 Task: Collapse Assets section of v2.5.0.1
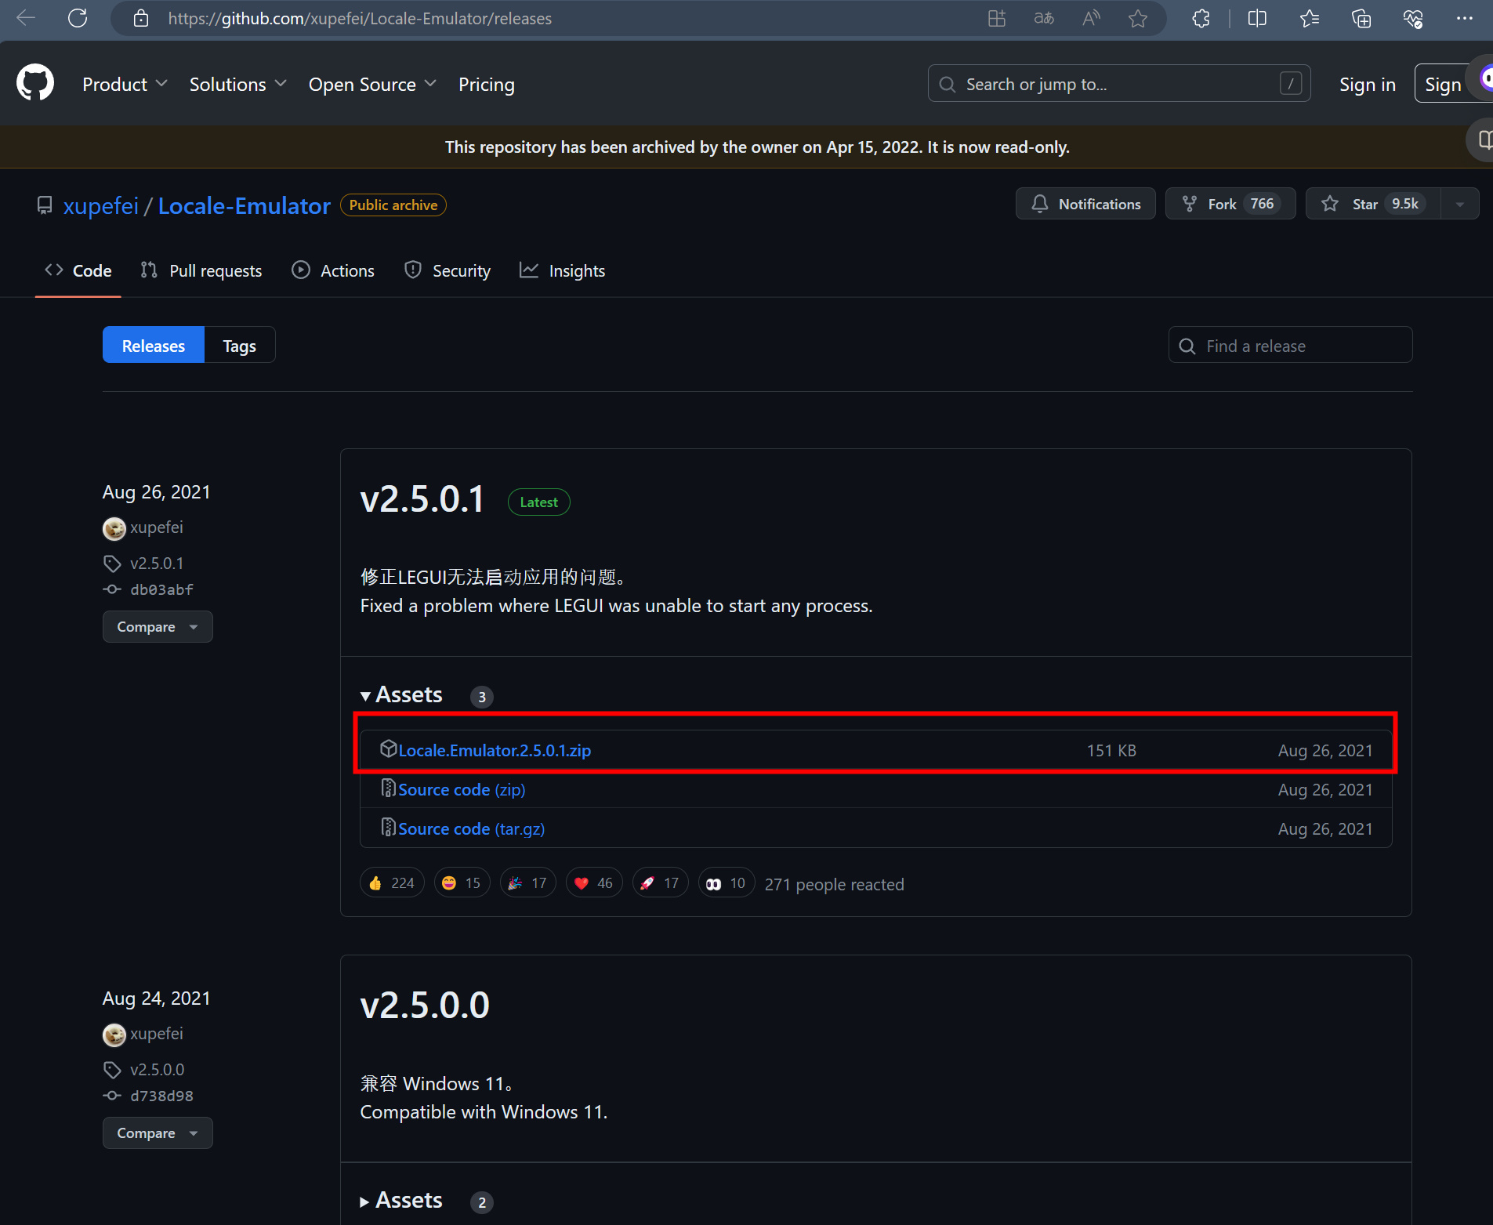(401, 695)
